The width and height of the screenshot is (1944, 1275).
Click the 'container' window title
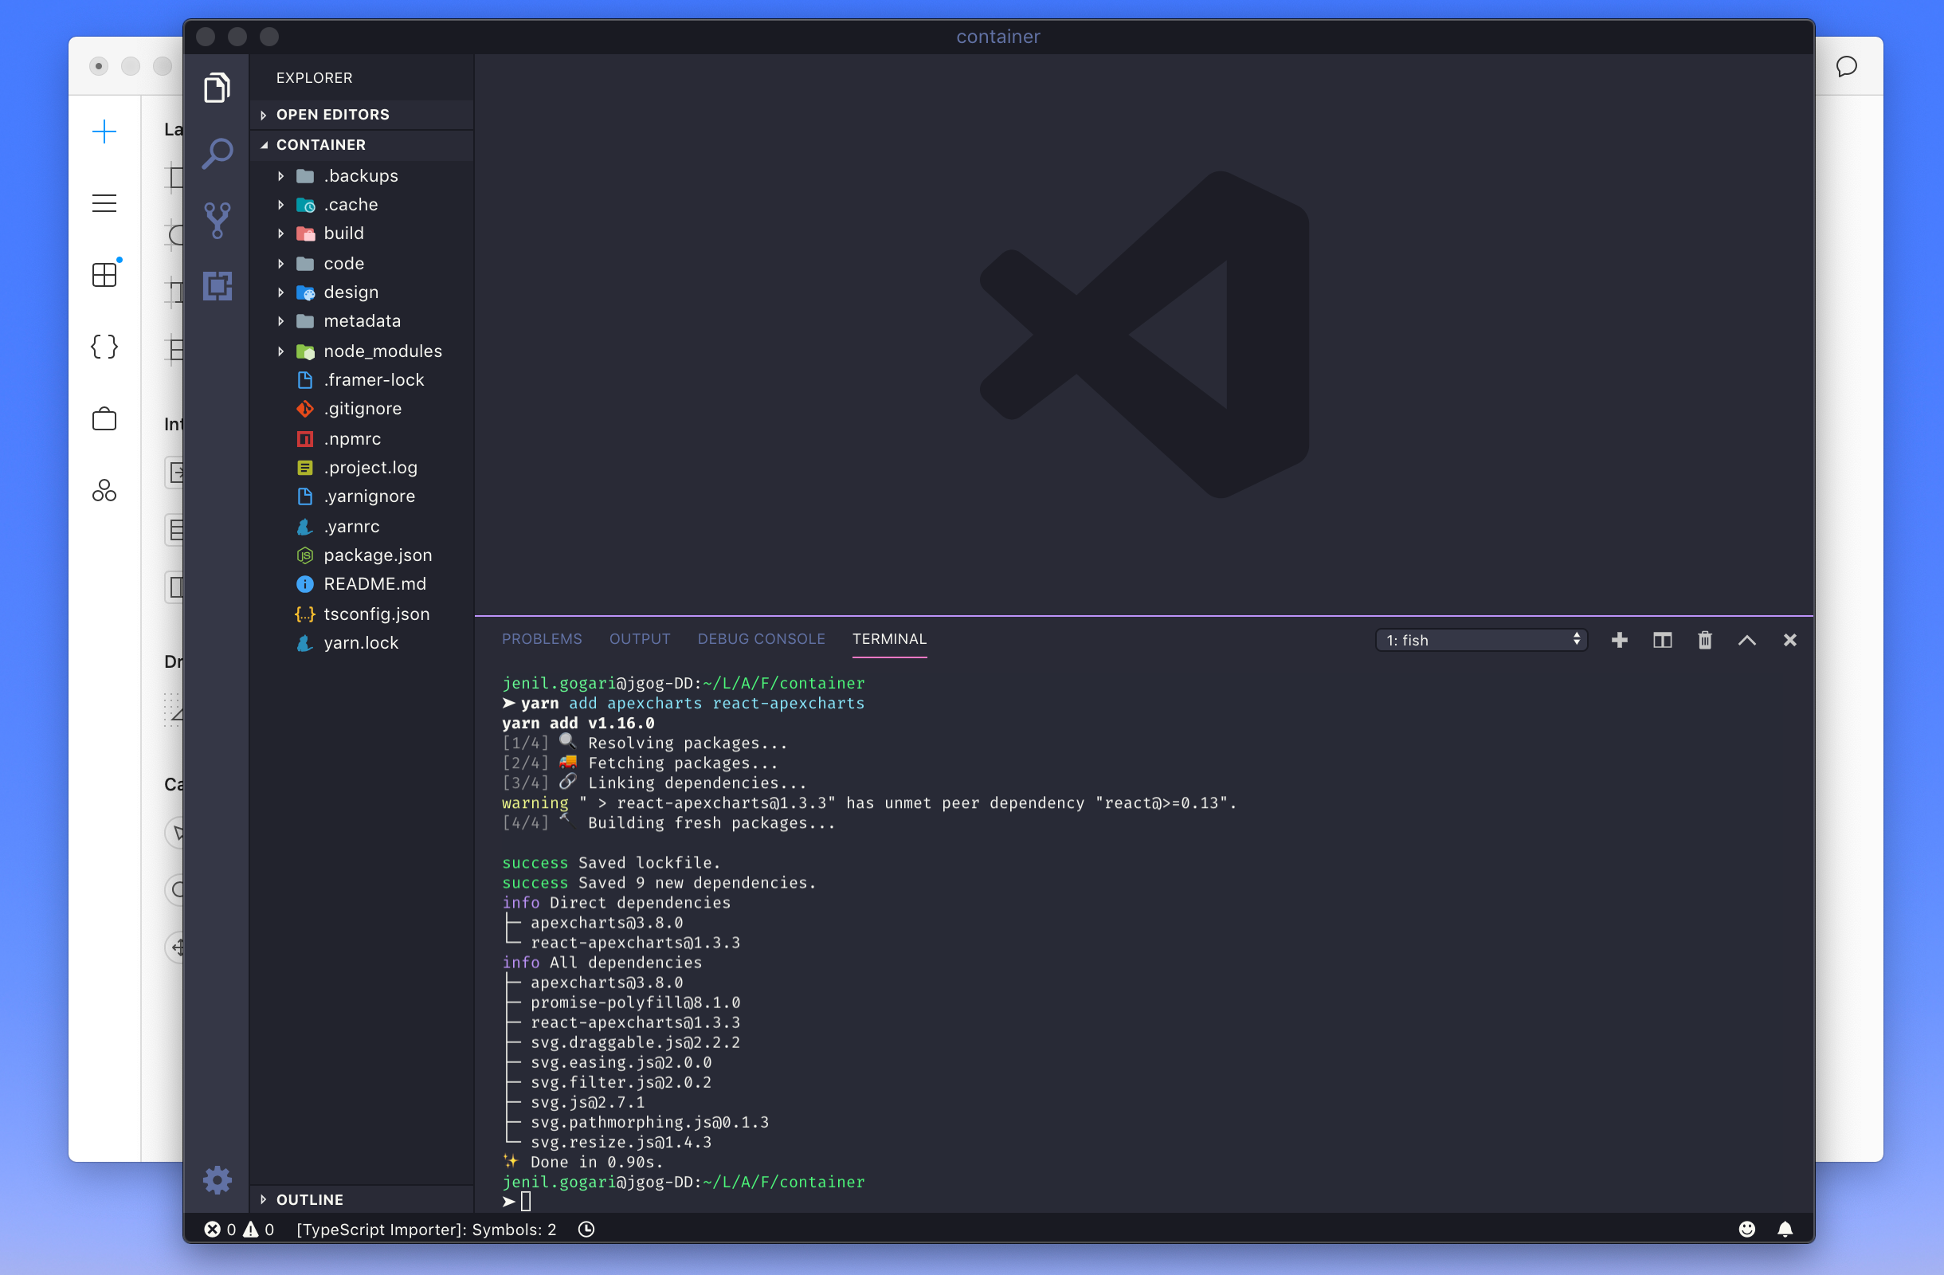[x=997, y=36]
